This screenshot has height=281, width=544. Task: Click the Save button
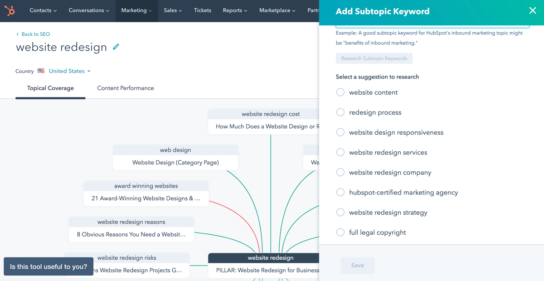tap(357, 266)
